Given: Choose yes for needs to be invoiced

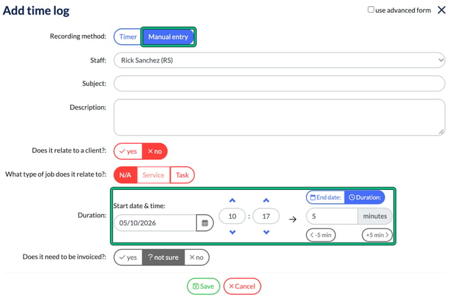Looking at the screenshot, I should [128, 257].
